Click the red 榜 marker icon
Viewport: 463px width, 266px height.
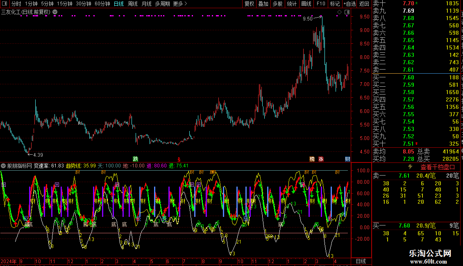click(x=312, y=159)
